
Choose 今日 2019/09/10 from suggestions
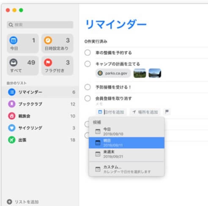[126, 132]
